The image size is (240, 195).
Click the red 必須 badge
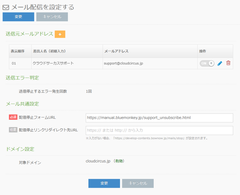13,117
